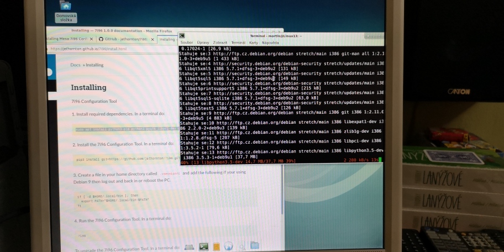The width and height of the screenshot is (504, 252).
Task: Click the terminal launcher in the dock
Action: [203, 245]
